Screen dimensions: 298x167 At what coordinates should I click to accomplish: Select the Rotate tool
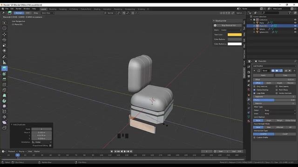pos(4,40)
